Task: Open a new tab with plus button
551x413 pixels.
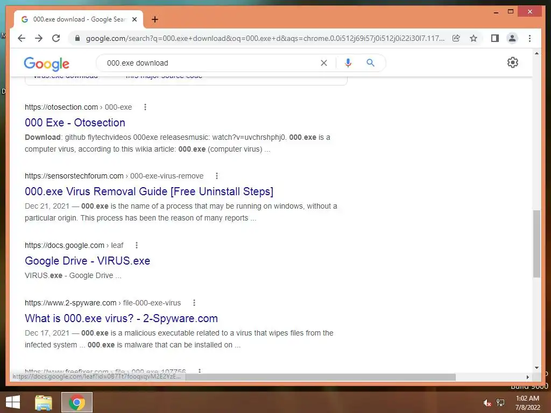Action: (x=155, y=19)
